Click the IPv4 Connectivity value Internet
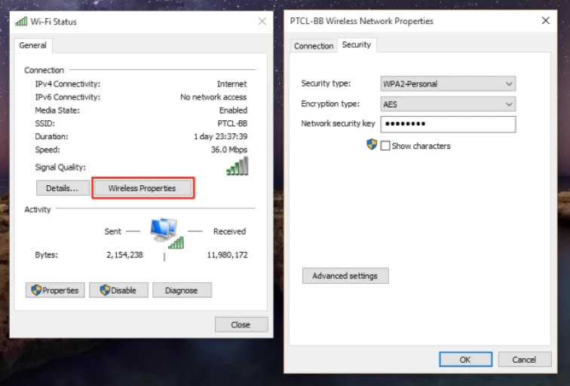 pyautogui.click(x=232, y=84)
